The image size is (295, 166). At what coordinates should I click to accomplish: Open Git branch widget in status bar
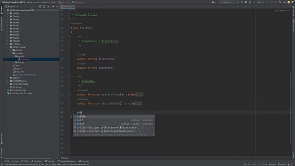tap(282, 165)
